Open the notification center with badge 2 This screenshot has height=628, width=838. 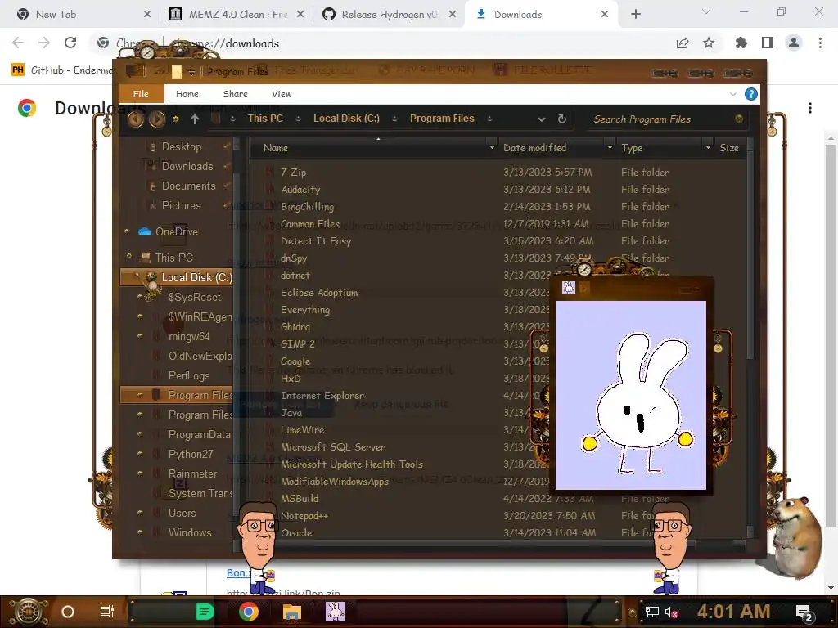(x=804, y=613)
